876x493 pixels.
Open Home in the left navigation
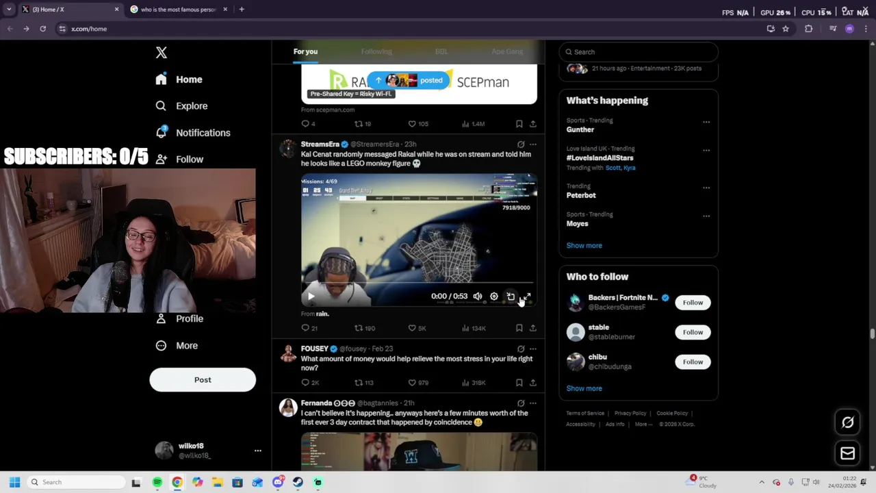pos(179,79)
